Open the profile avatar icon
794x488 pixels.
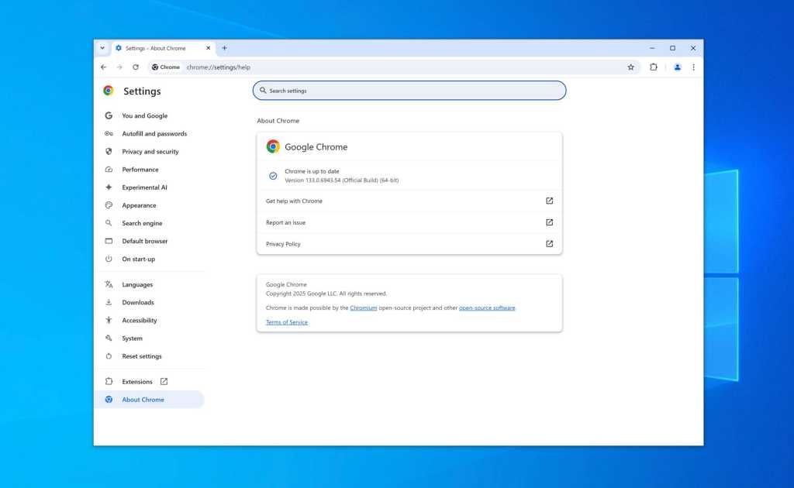click(677, 67)
